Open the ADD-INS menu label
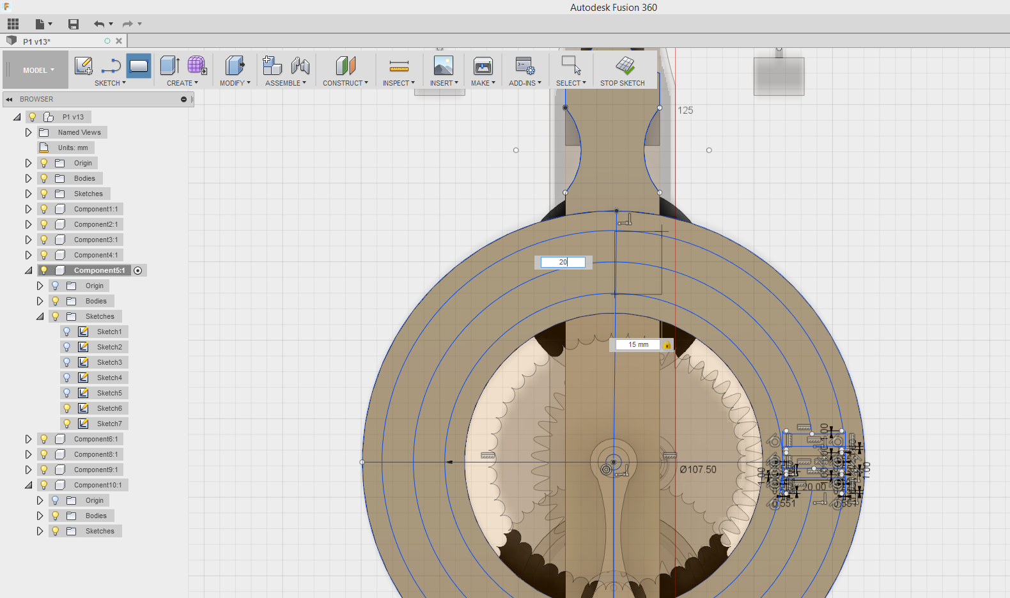Image resolution: width=1010 pixels, height=598 pixels. pos(525,83)
